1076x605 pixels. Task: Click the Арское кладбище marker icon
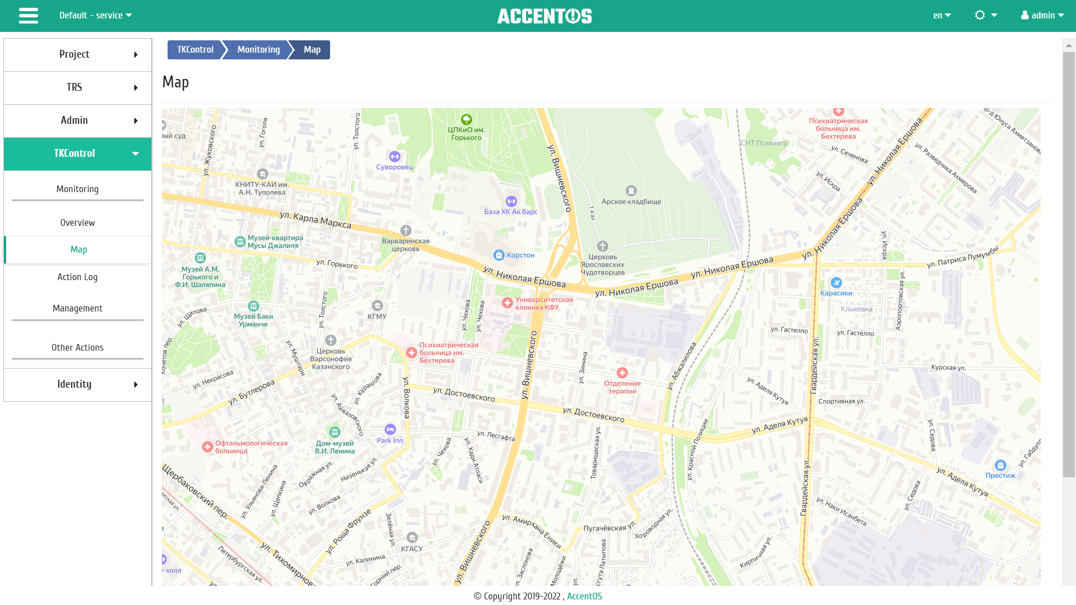click(632, 190)
